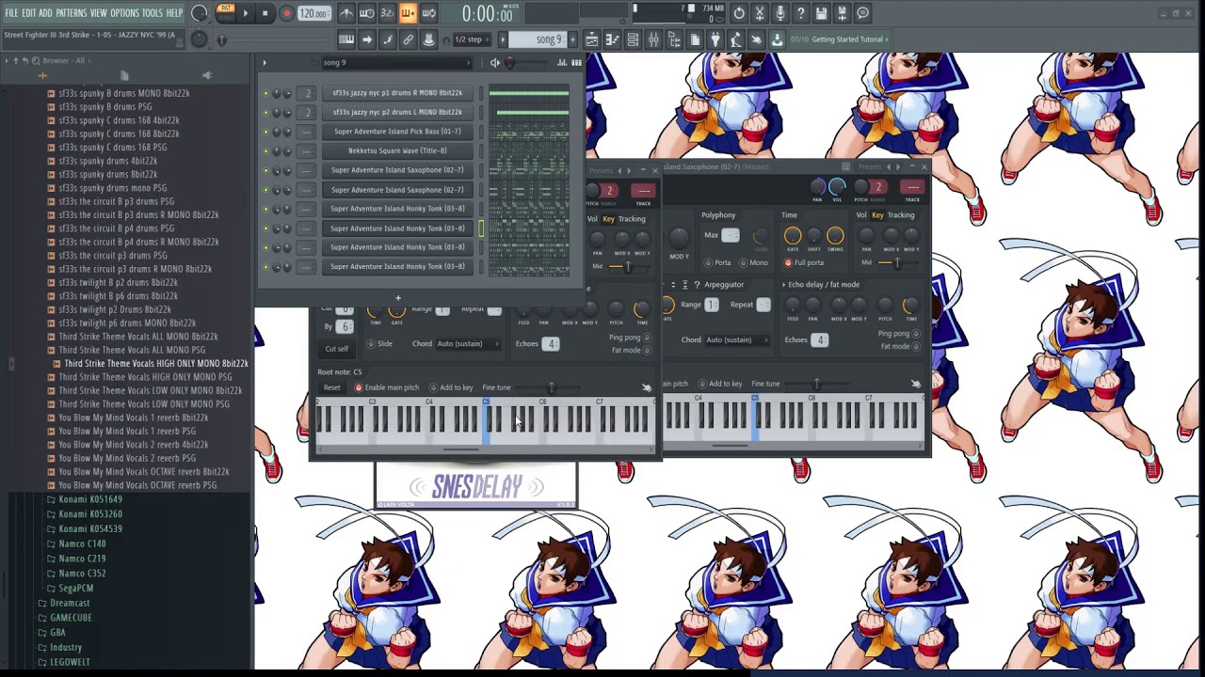Image resolution: width=1205 pixels, height=677 pixels.
Task: Enable Ping pong in left channel window
Action: tap(630, 338)
